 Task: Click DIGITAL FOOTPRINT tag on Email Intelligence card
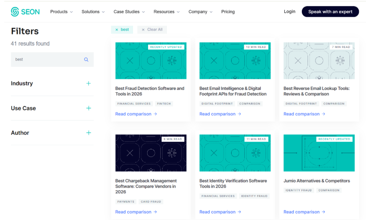[x=217, y=104]
